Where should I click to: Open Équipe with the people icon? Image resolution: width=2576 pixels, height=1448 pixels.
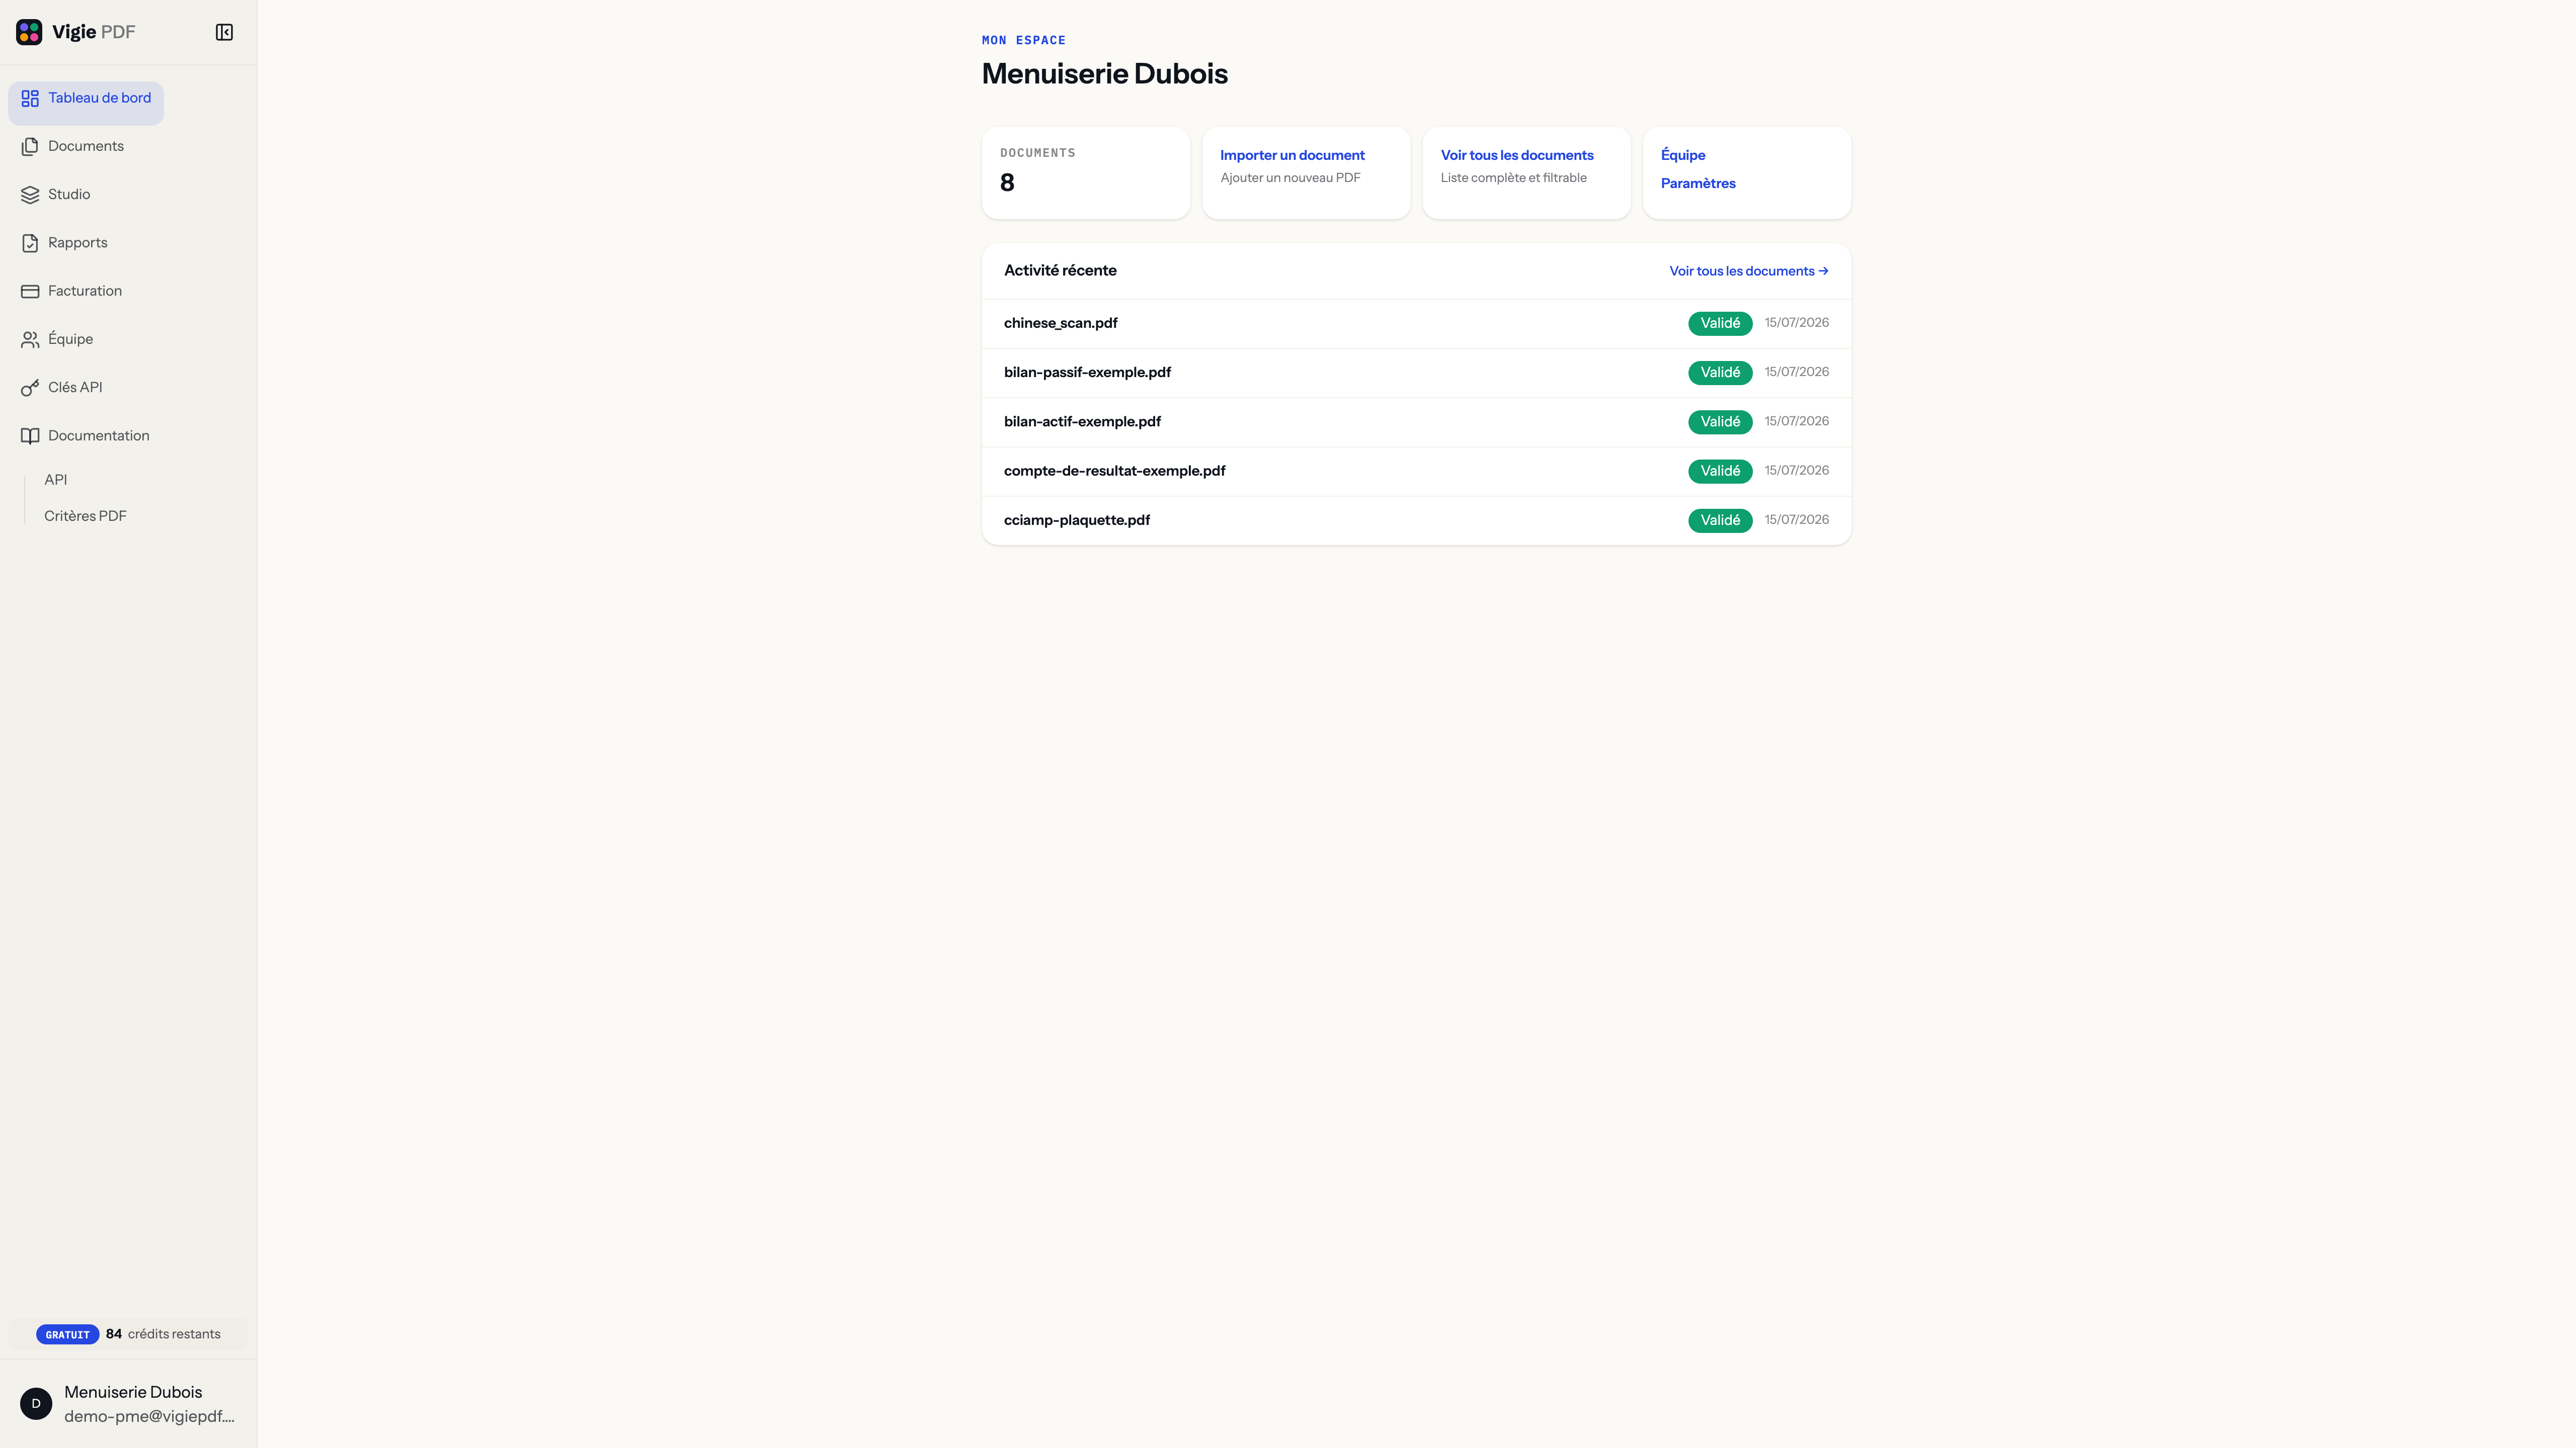30,340
